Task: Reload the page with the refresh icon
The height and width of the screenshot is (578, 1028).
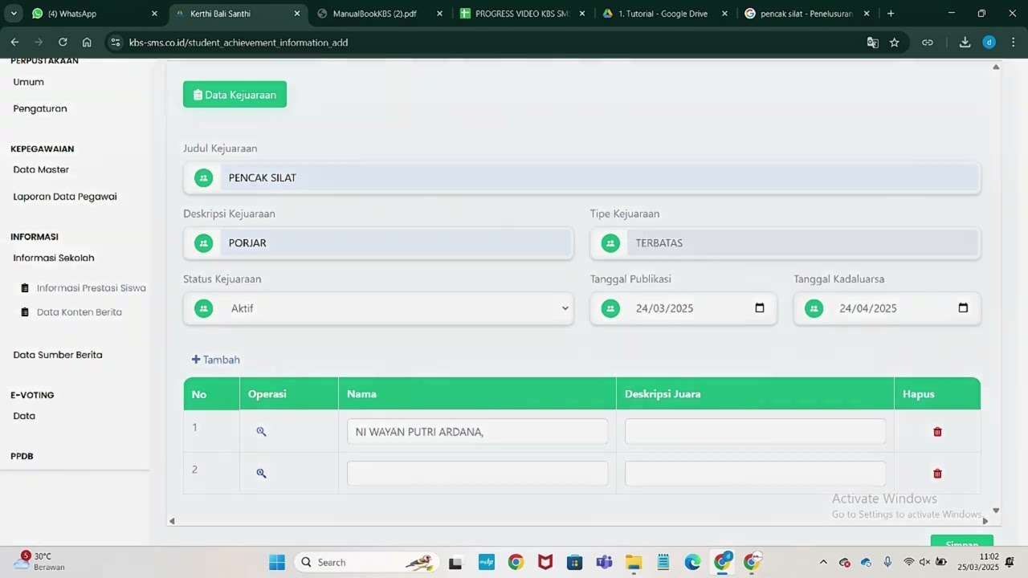Action: (63, 43)
